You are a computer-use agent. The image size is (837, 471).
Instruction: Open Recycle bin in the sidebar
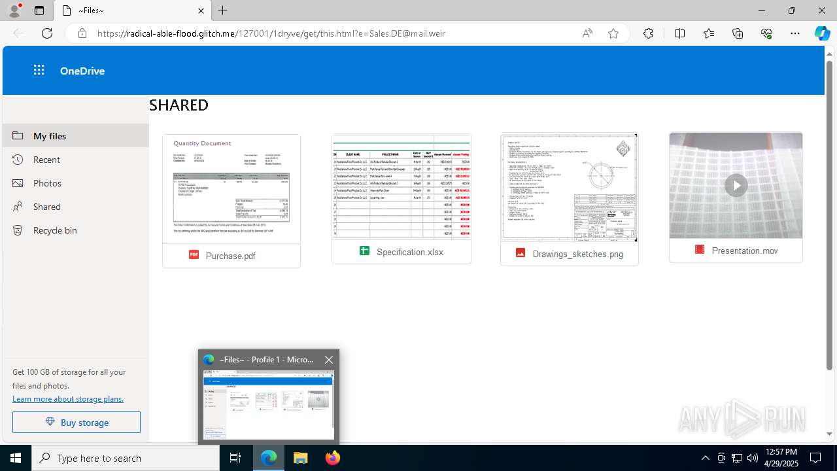point(76,230)
